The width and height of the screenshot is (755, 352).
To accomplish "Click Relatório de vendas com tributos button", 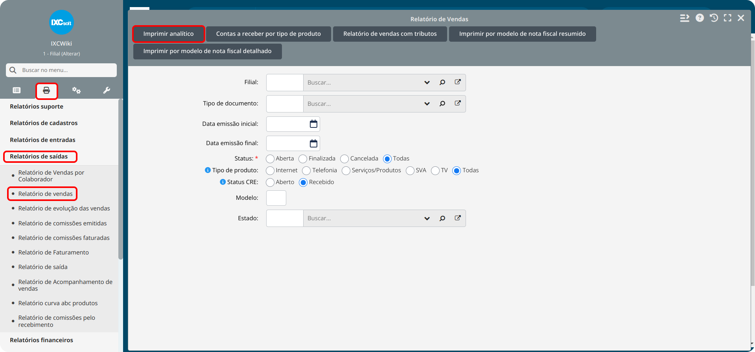I will (x=390, y=34).
